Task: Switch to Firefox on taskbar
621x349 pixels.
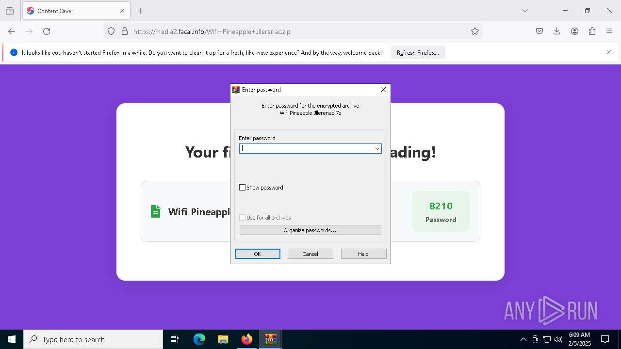Action: (x=247, y=339)
